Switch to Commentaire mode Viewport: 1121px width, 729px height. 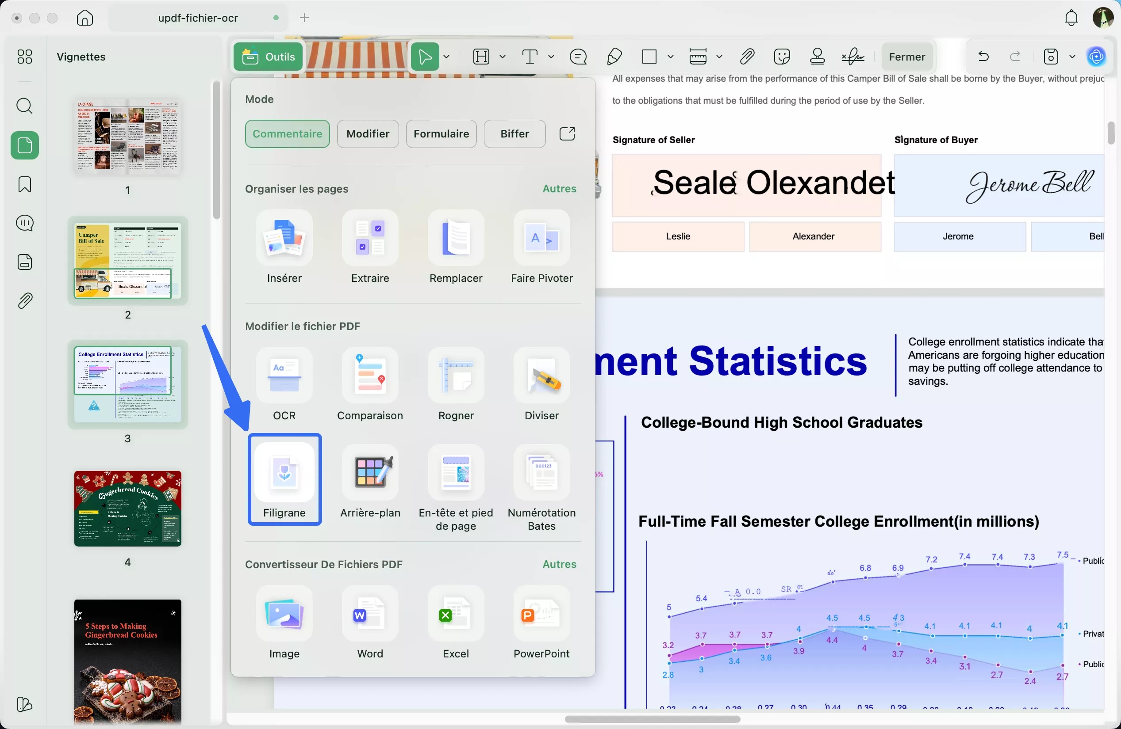[287, 133]
